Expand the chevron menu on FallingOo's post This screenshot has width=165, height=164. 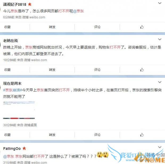tap(160, 147)
